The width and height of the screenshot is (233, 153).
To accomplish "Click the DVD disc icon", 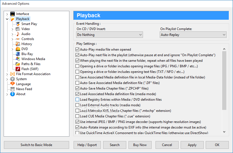I will [x=18, y=49].
